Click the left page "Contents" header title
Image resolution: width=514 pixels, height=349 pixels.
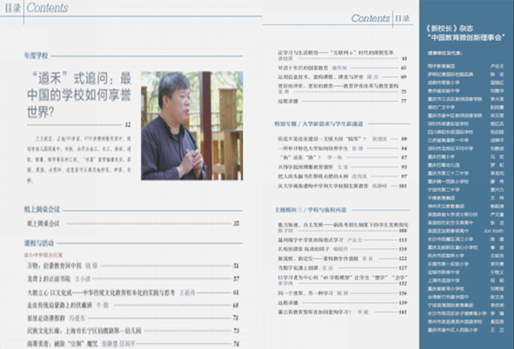47,8
